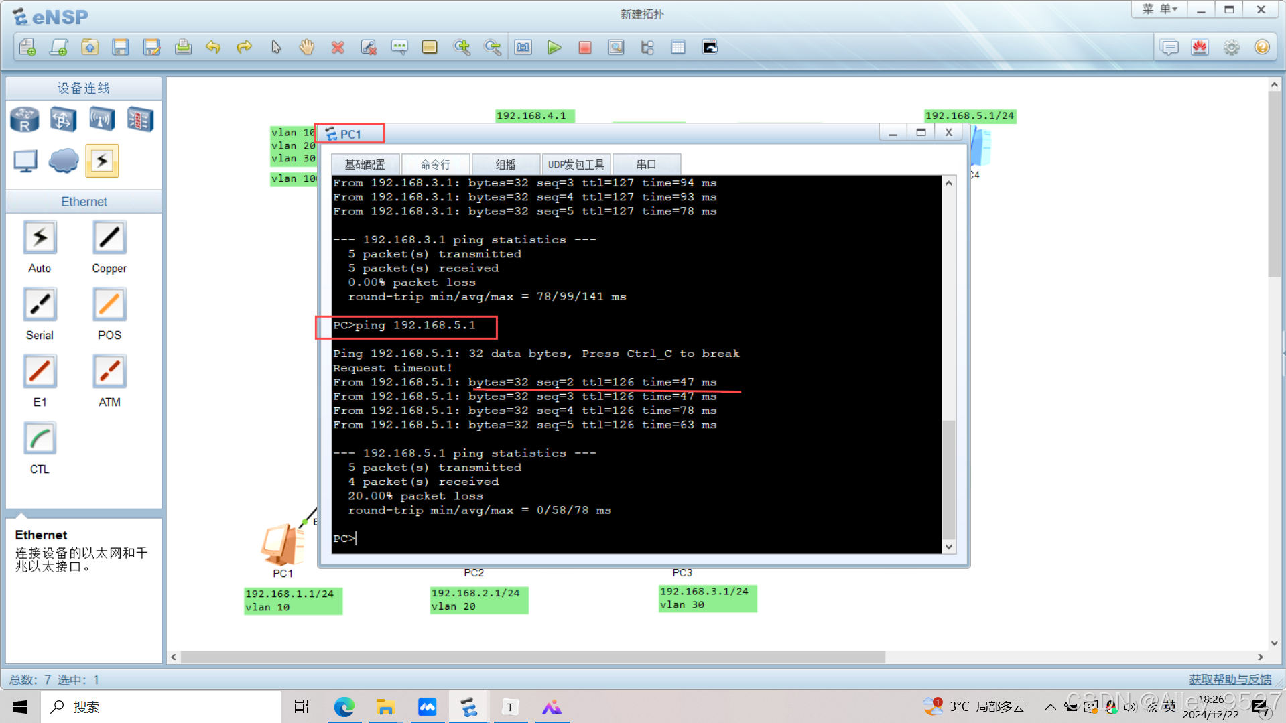This screenshot has height=723, width=1286.
Task: Open the forum chat bubble icon
Action: (x=1169, y=47)
